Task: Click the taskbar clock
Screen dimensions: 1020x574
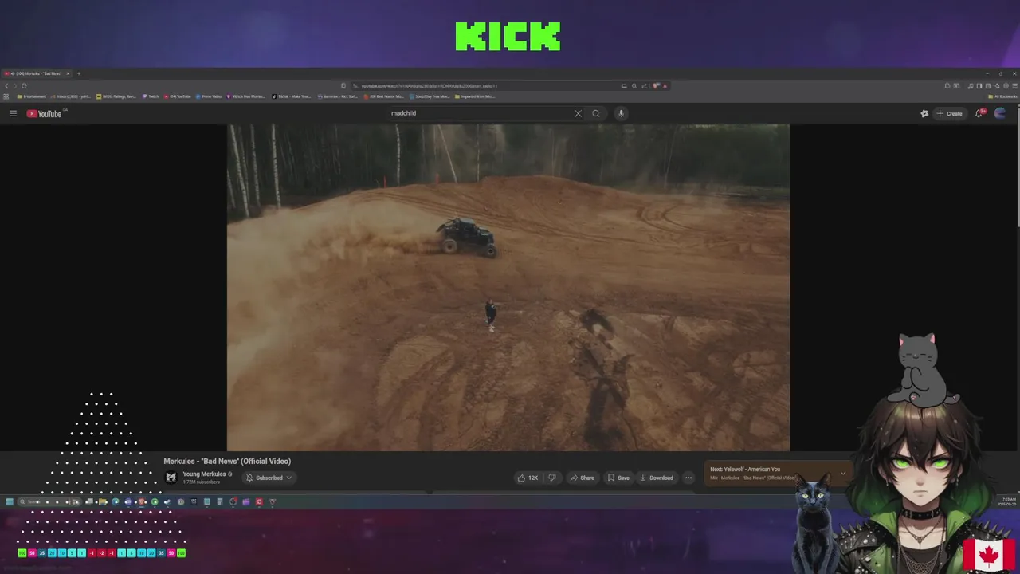Action: coord(1008,501)
